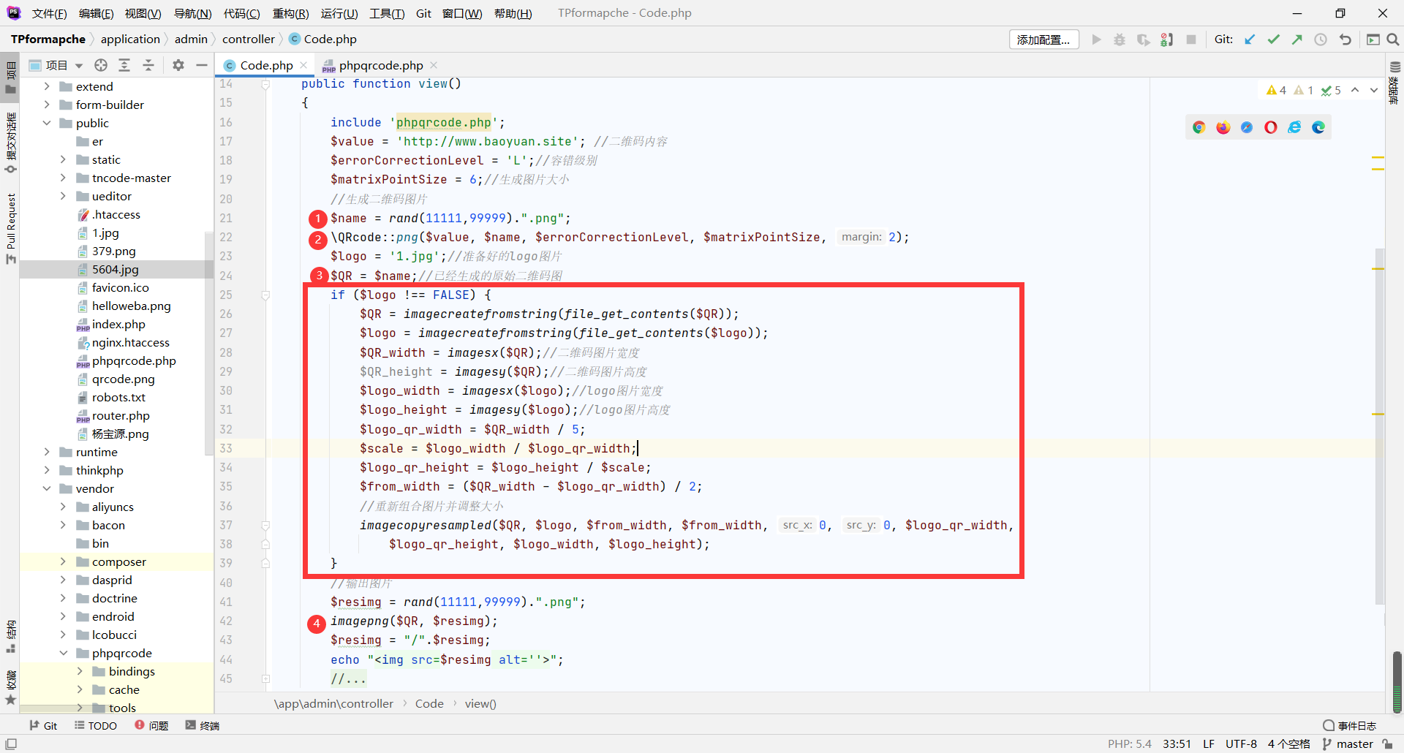The image size is (1404, 753).
Task: Open the Git tool window
Action: coord(43,725)
